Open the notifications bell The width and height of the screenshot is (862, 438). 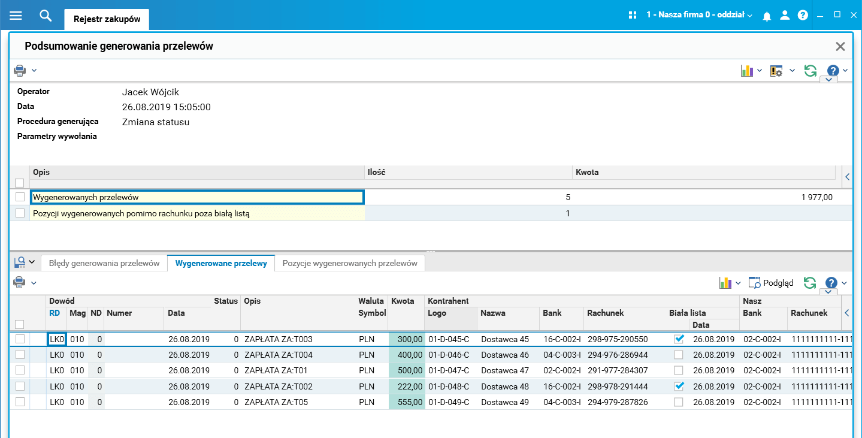766,16
